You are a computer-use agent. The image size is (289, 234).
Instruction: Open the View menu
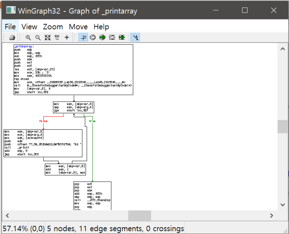tap(29, 27)
